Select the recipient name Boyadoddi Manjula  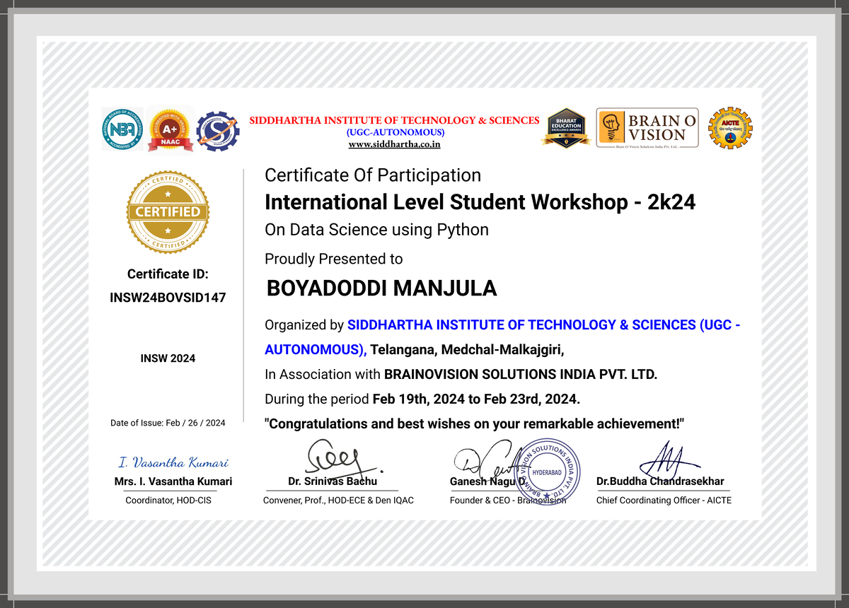(x=381, y=288)
